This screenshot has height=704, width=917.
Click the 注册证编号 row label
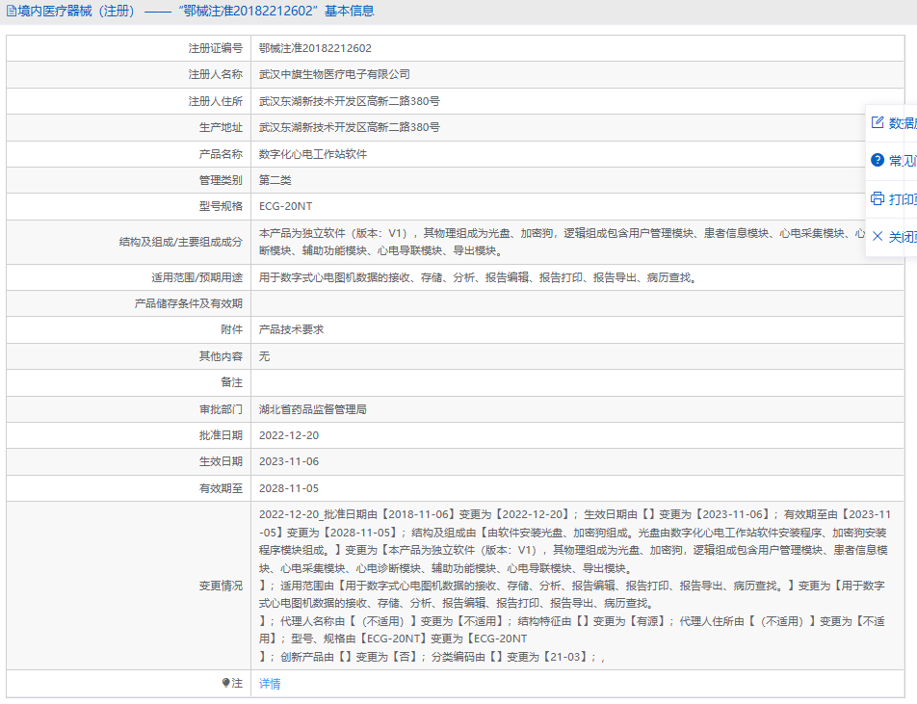(x=215, y=48)
